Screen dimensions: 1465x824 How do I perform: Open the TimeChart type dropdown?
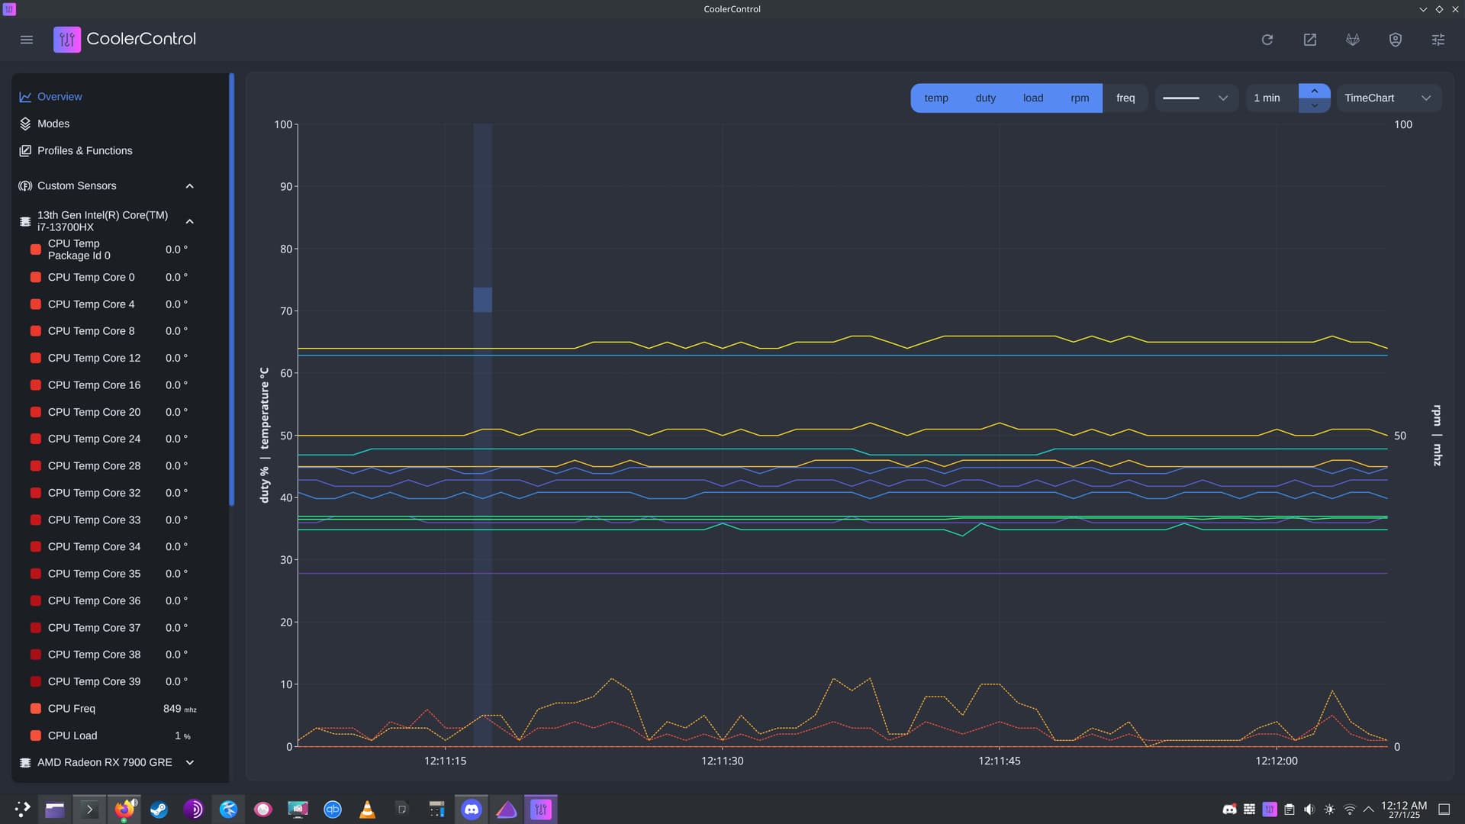pos(1387,98)
